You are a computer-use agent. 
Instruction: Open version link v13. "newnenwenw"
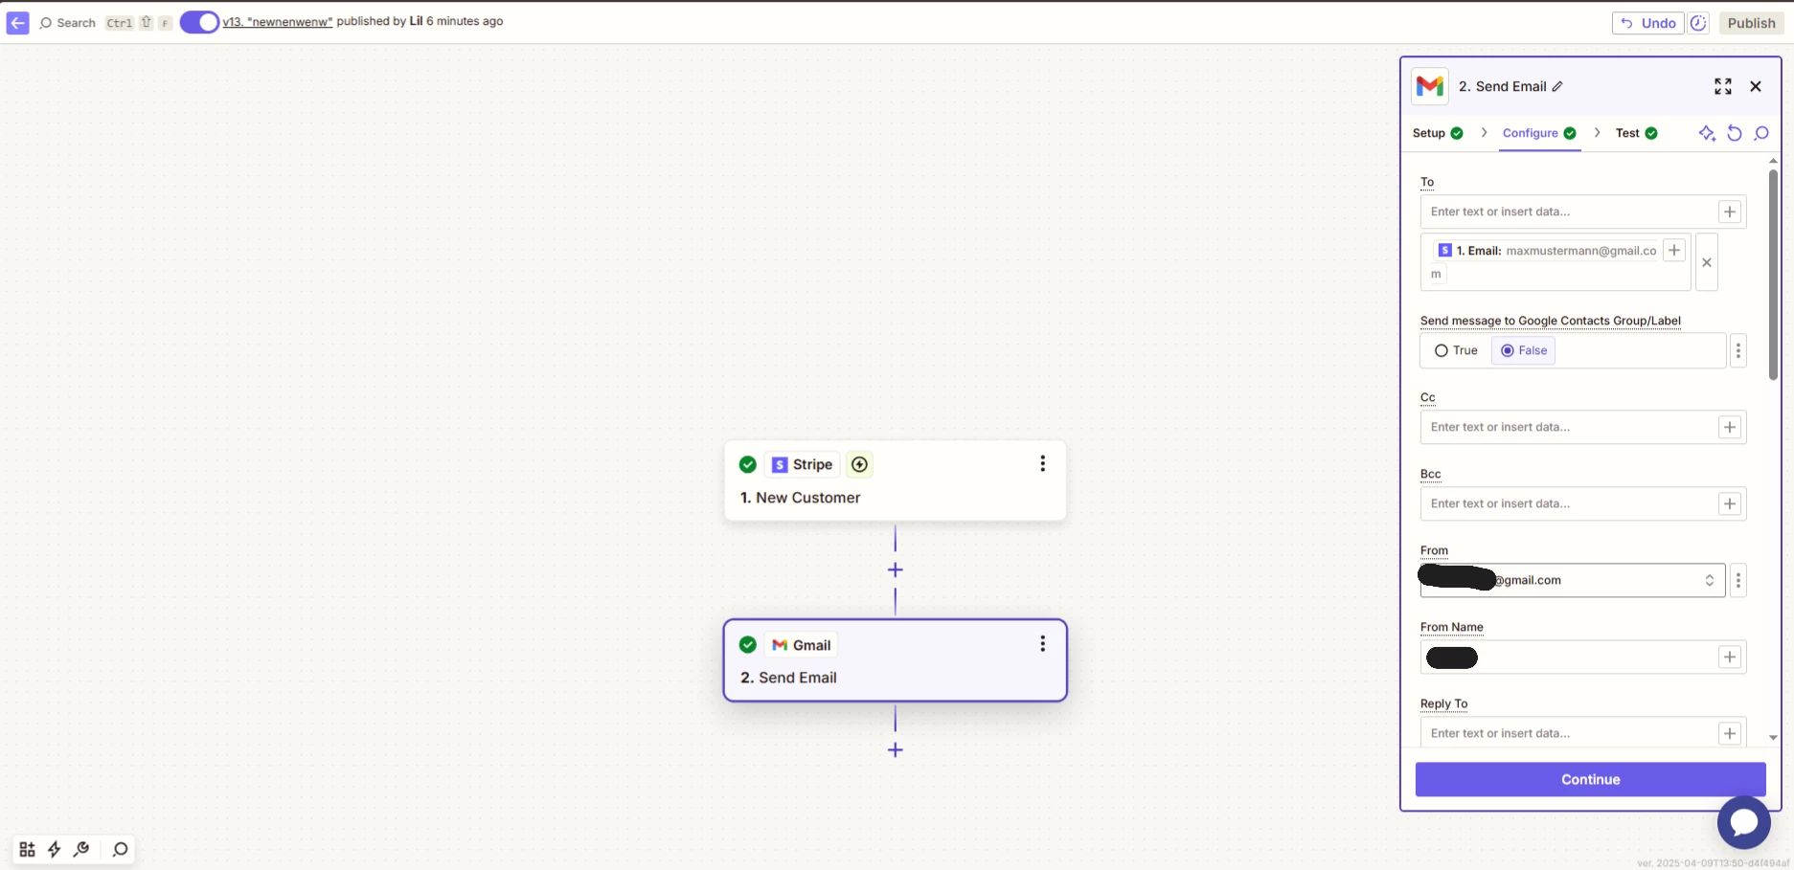coord(278,21)
